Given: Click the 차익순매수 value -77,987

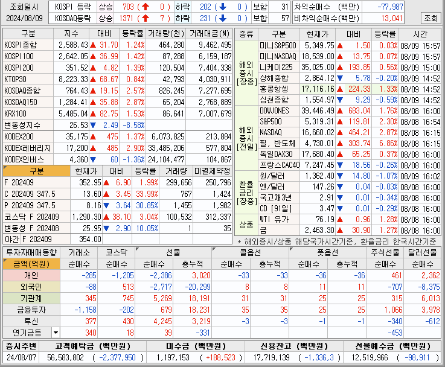Looking at the screenshot, I should point(390,7).
